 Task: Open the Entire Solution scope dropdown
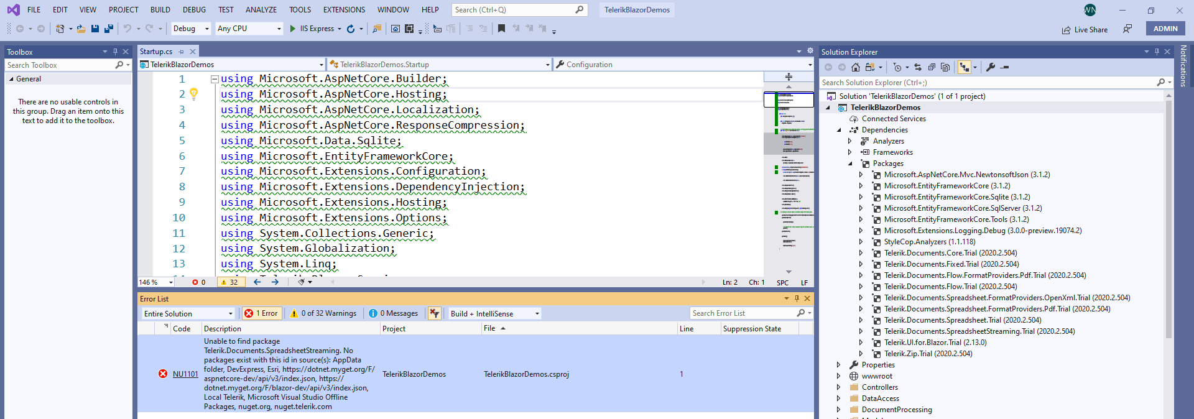pyautogui.click(x=188, y=314)
